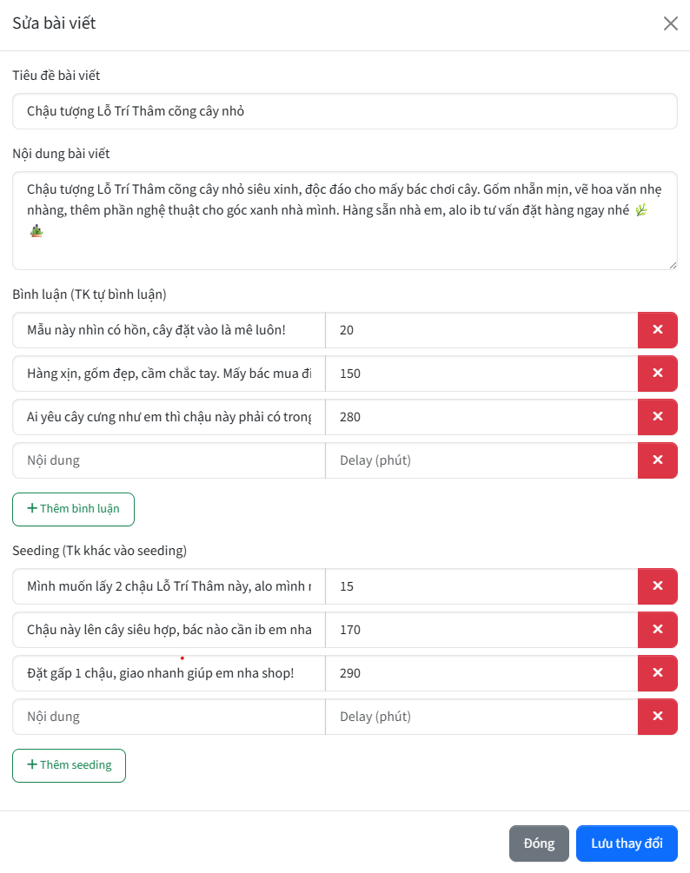Image resolution: width=690 pixels, height=873 pixels.
Task: Dismiss the dialog using Đóng button
Action: click(x=539, y=843)
